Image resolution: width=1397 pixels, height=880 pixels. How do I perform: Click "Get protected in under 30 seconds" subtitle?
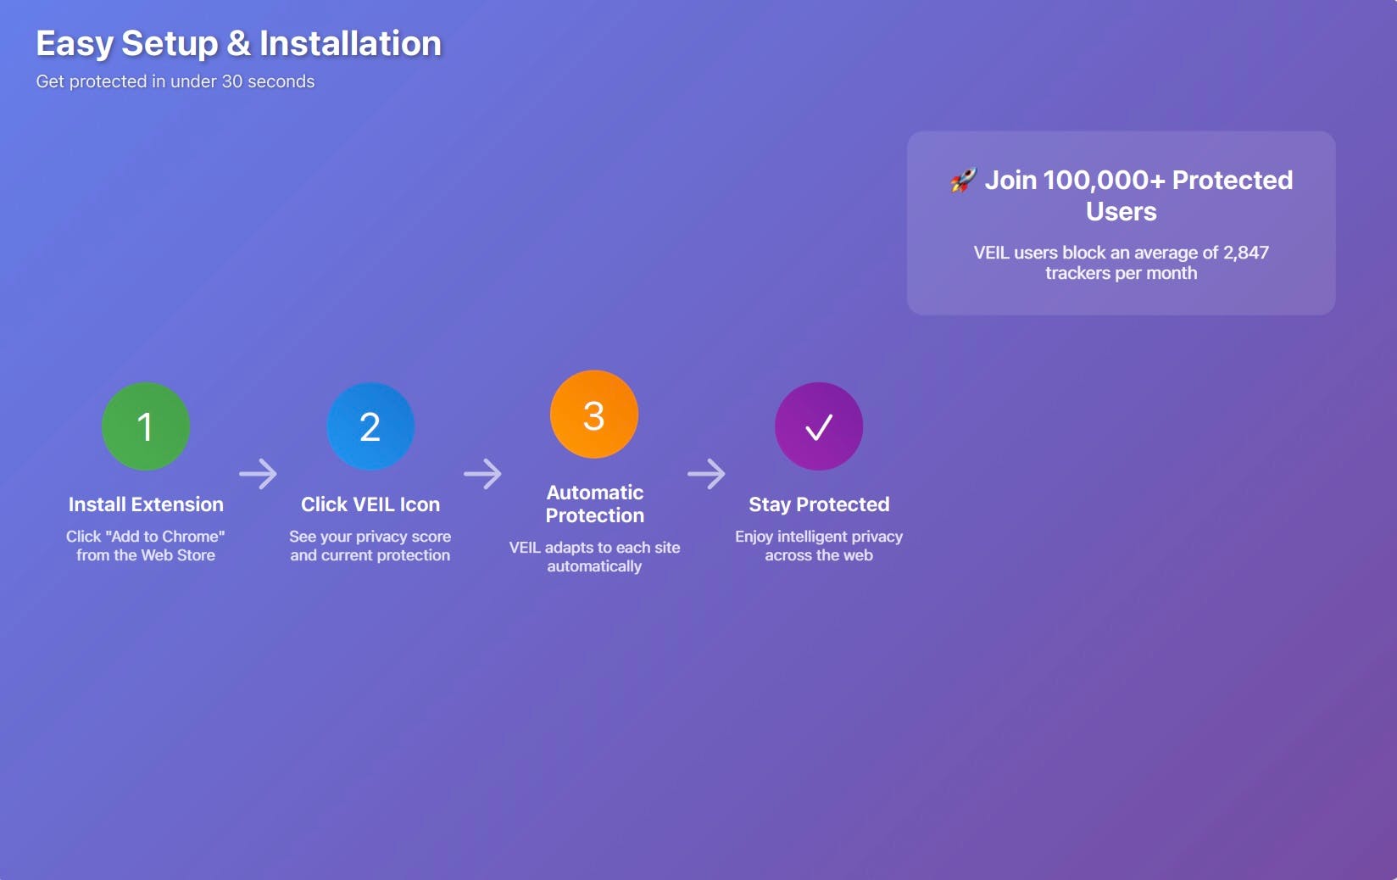click(x=175, y=81)
